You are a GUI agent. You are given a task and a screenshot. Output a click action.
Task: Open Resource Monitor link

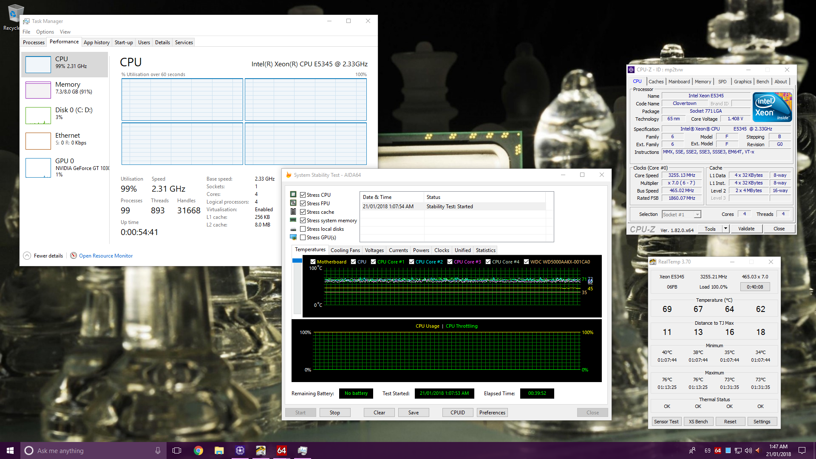pyautogui.click(x=106, y=256)
